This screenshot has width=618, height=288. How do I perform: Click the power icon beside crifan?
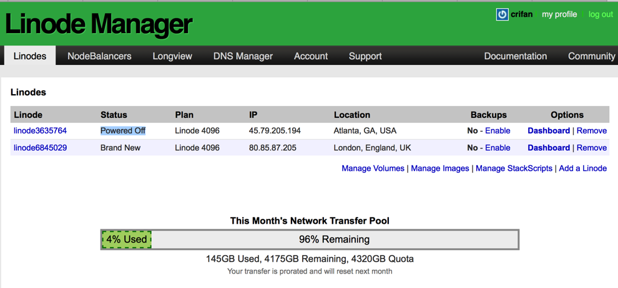coord(502,14)
